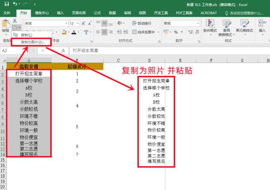Open the fill color dropdown arrow
270x190 pixels.
[x=69, y=32]
